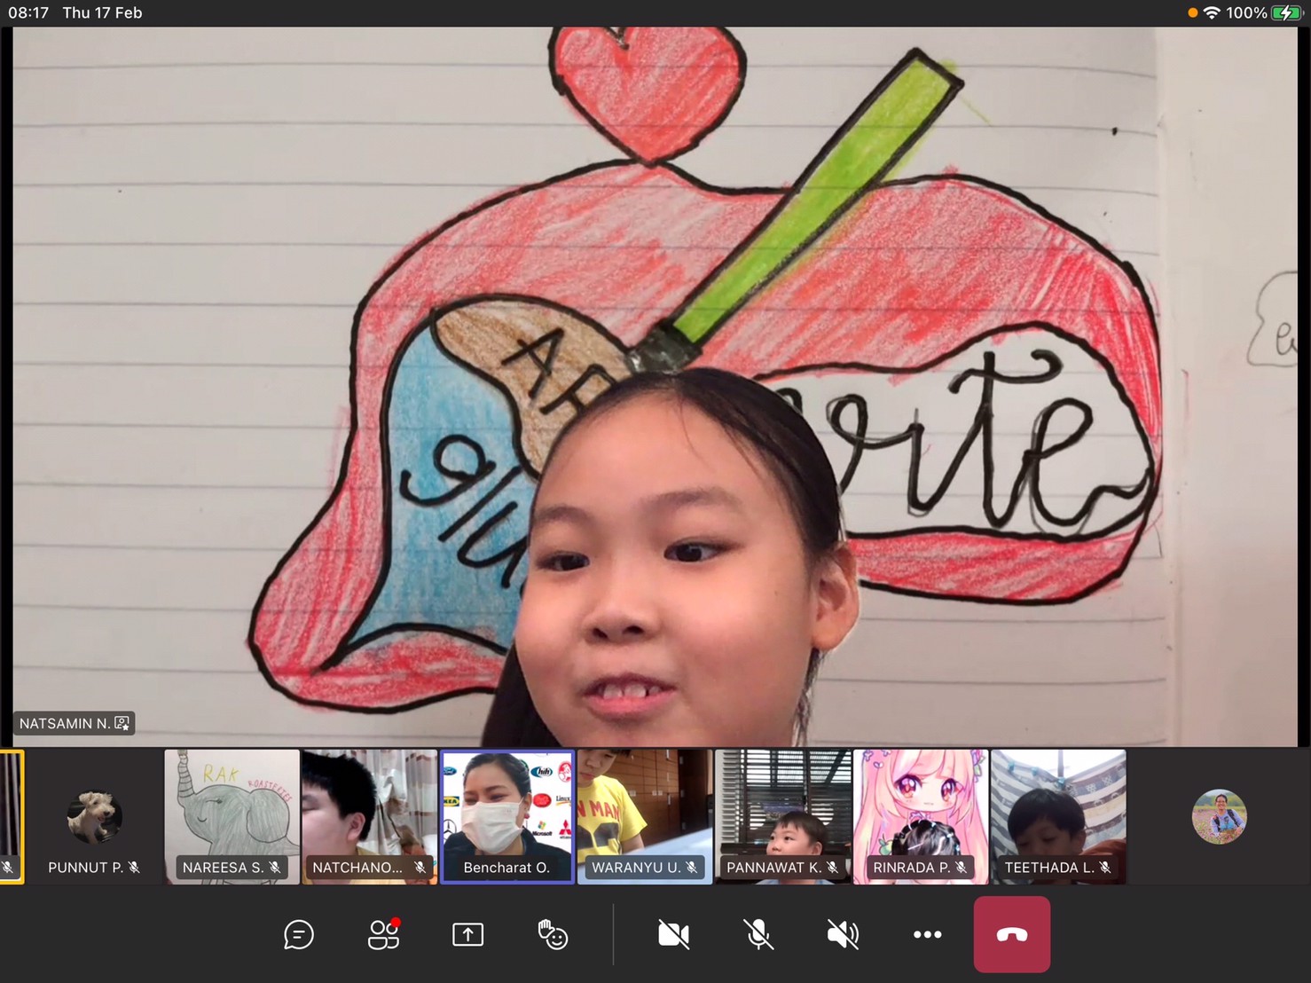Show the participants list
This screenshot has width=1311, height=983.
point(384,933)
